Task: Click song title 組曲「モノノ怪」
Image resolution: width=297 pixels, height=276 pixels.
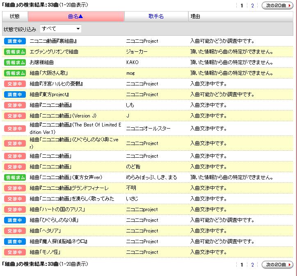Action: point(45,252)
